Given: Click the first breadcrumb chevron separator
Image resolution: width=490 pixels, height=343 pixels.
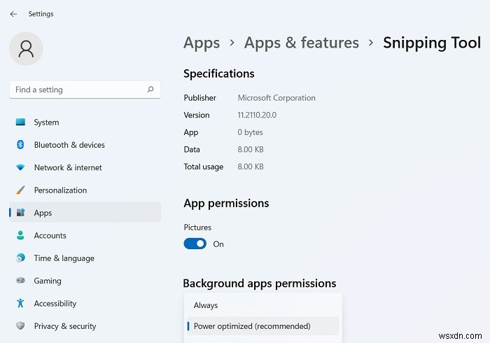Looking at the screenshot, I should 232,43.
